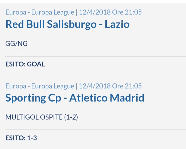Open the Sporting Cp team name

pos(33,98)
